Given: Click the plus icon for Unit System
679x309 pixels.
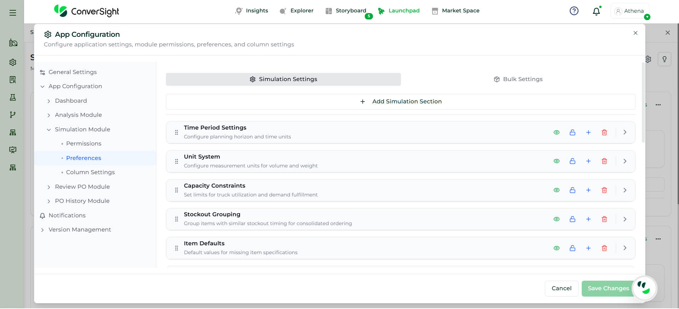Looking at the screenshot, I should pyautogui.click(x=588, y=161).
